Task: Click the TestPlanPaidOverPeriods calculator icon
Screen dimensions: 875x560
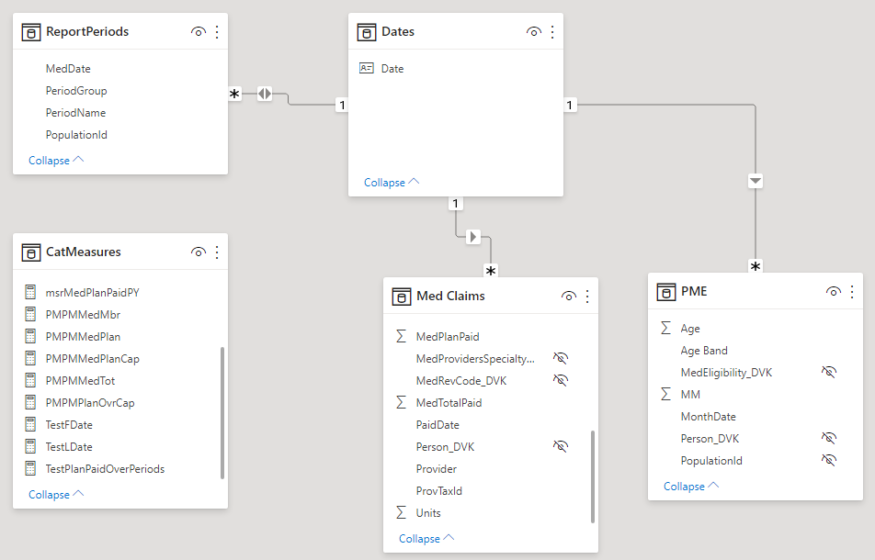Action: pos(30,468)
